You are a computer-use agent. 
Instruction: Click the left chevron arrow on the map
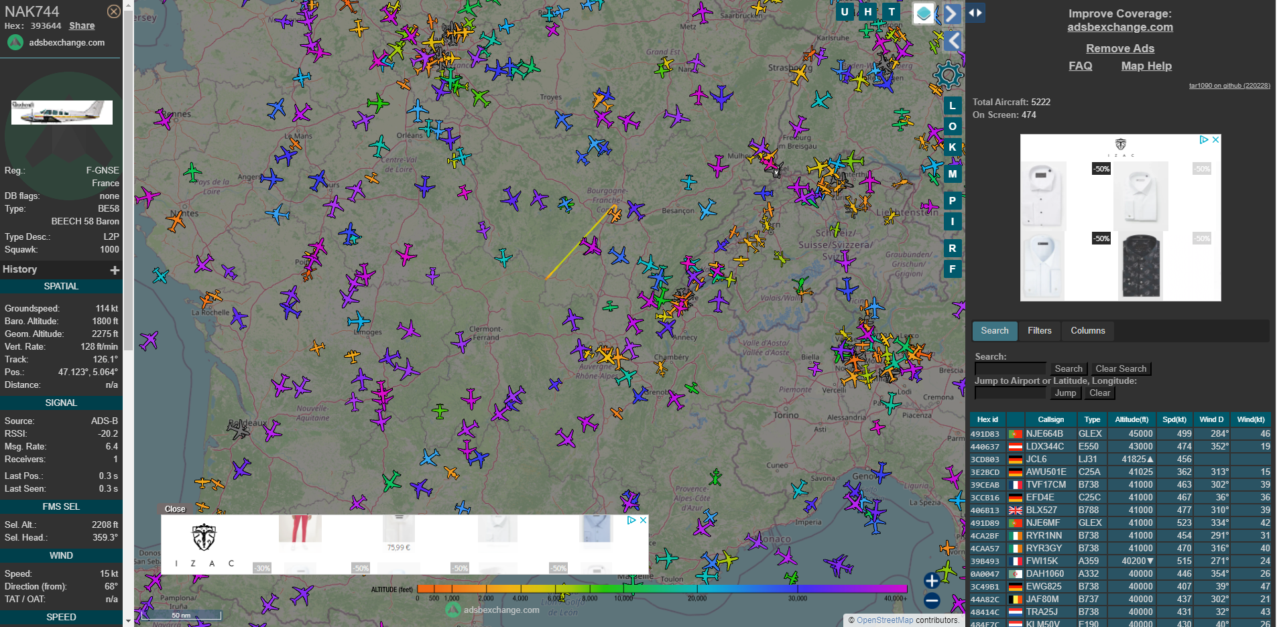click(953, 41)
